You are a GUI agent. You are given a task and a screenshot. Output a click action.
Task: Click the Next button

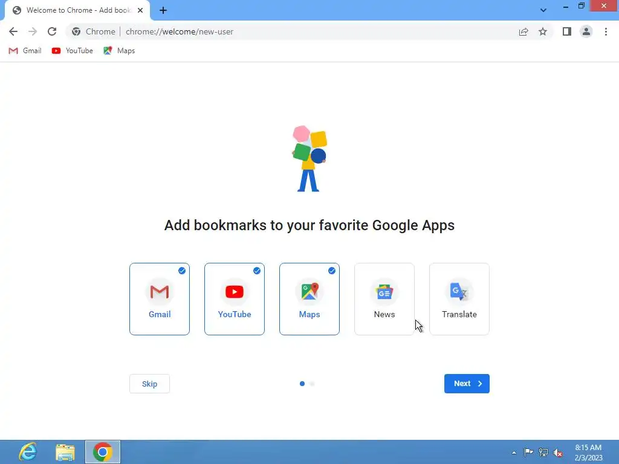tap(467, 384)
